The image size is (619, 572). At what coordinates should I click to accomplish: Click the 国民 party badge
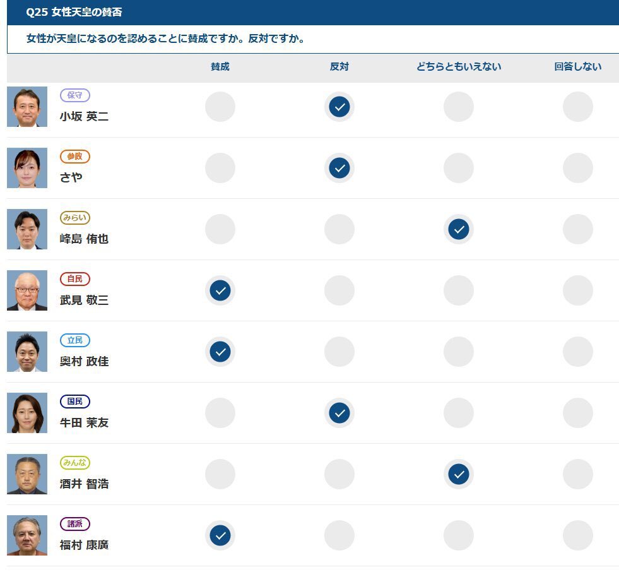[75, 402]
